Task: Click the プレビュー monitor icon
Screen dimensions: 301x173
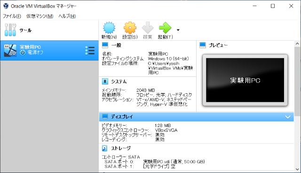Action: [203, 45]
